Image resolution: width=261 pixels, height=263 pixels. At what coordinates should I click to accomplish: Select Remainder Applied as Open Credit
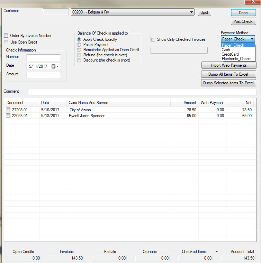(79, 50)
